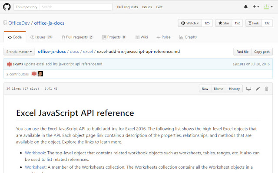Switch to the Pull requests tab
The width and height of the screenshot is (278, 173).
pyautogui.click(x=77, y=37)
